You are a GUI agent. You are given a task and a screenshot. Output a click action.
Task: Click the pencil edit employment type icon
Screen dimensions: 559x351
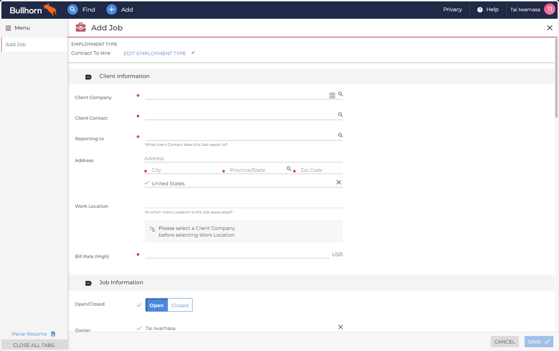point(193,53)
